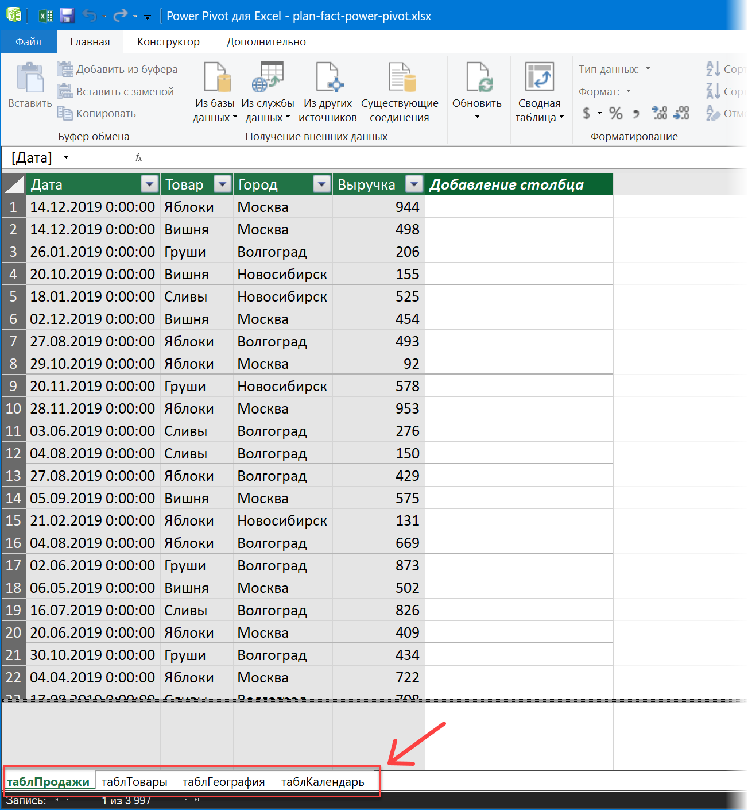Click cell with revenue 944

(379, 207)
